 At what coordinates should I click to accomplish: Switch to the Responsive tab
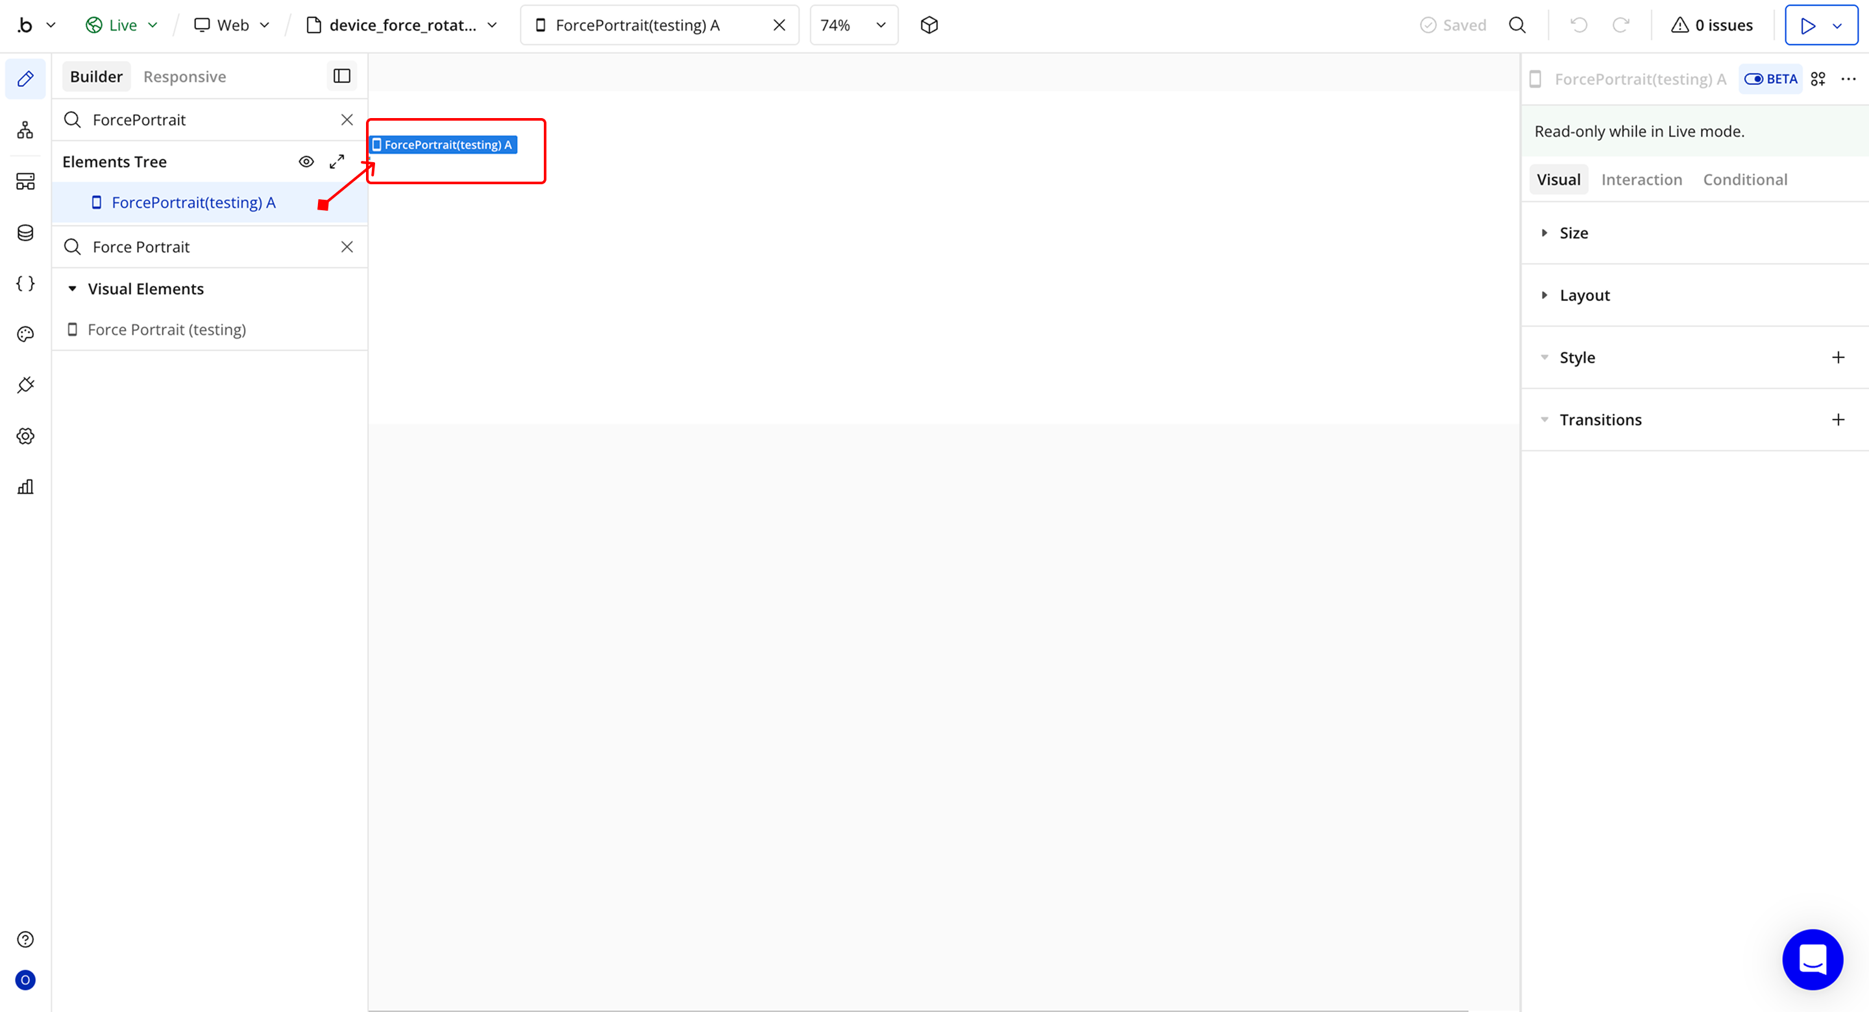pos(184,77)
